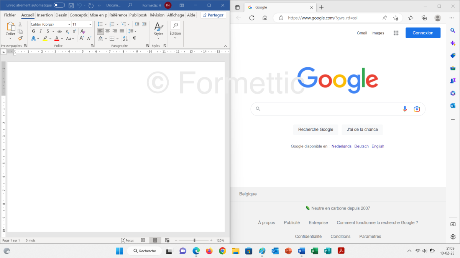Open the Insertion ribbon tab
The width and height of the screenshot is (460, 258).
coord(45,15)
